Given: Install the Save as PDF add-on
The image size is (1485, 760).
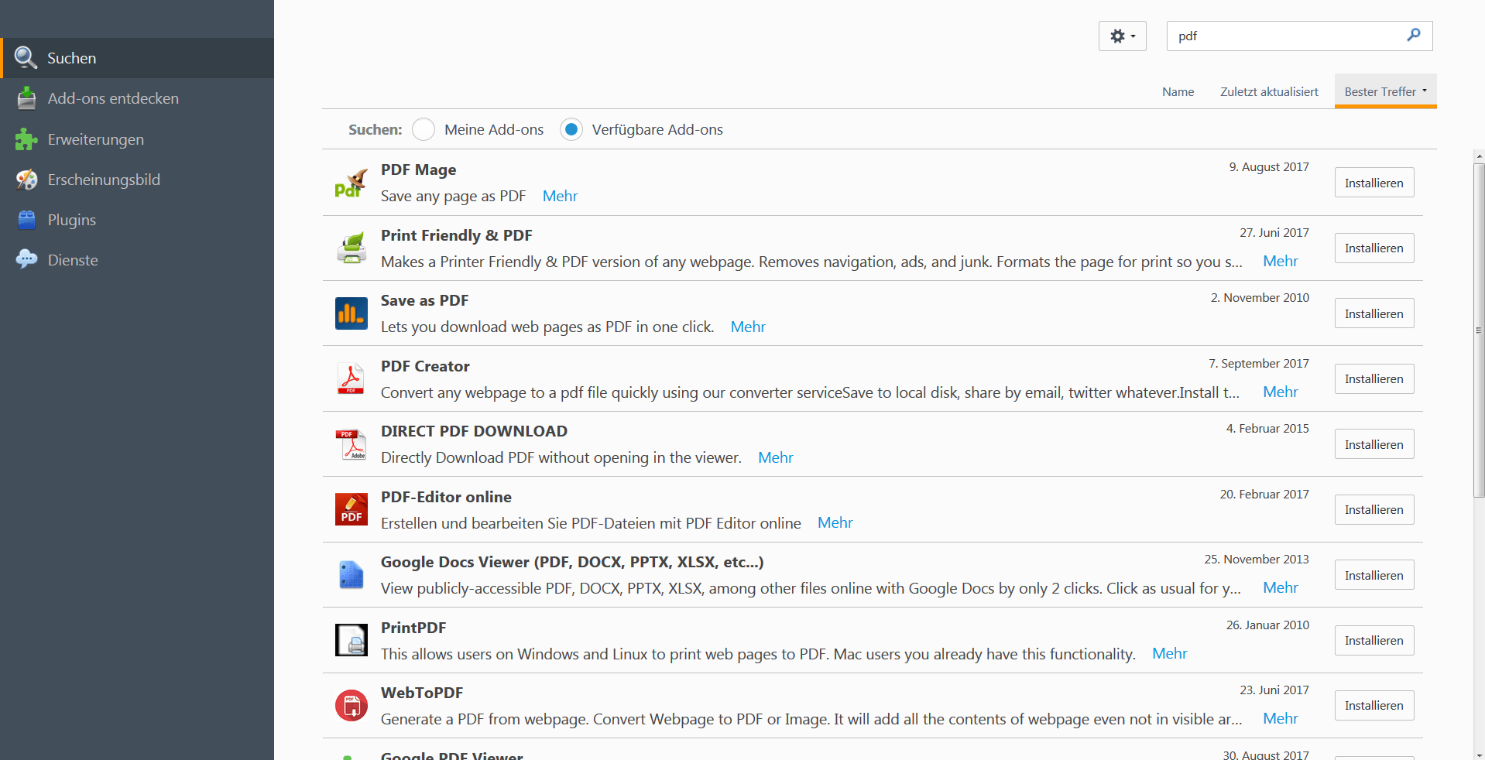Looking at the screenshot, I should pyautogui.click(x=1374, y=313).
